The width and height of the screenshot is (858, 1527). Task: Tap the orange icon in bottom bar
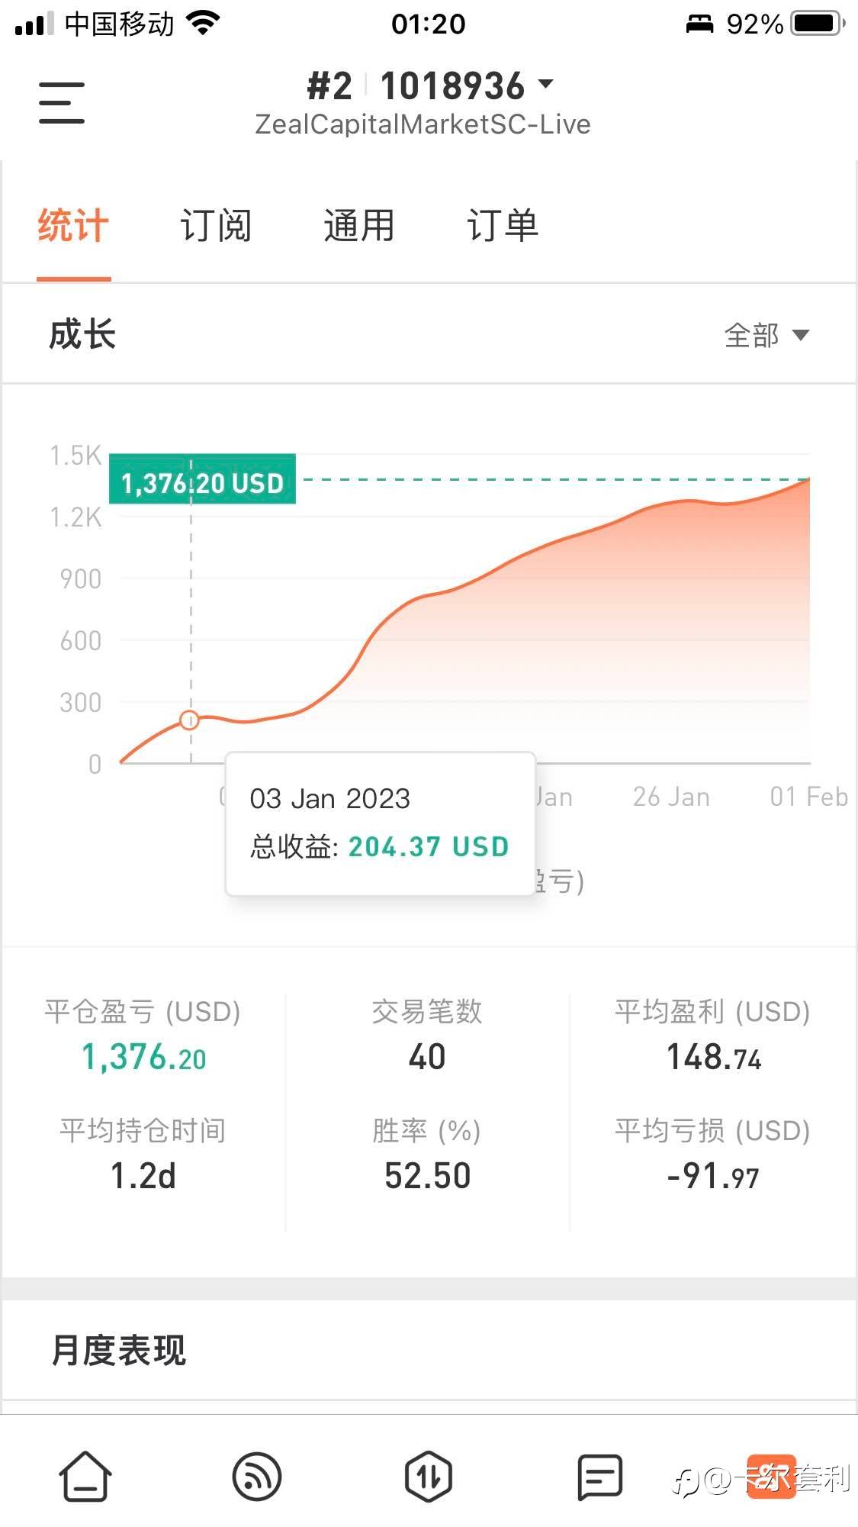click(x=770, y=1477)
